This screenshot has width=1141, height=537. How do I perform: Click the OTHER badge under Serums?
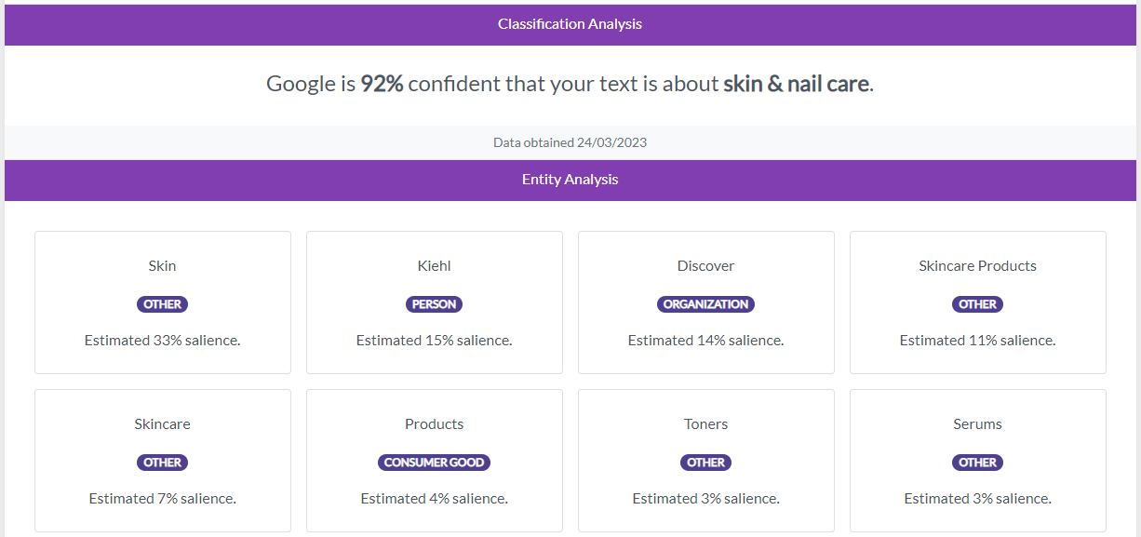click(x=978, y=463)
